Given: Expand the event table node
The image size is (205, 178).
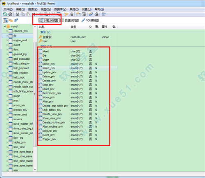Looking at the screenshot, I should [x=7, y=45].
